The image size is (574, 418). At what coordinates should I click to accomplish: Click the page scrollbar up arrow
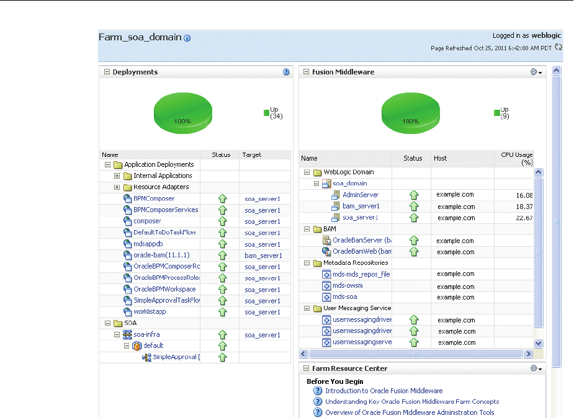557,71
